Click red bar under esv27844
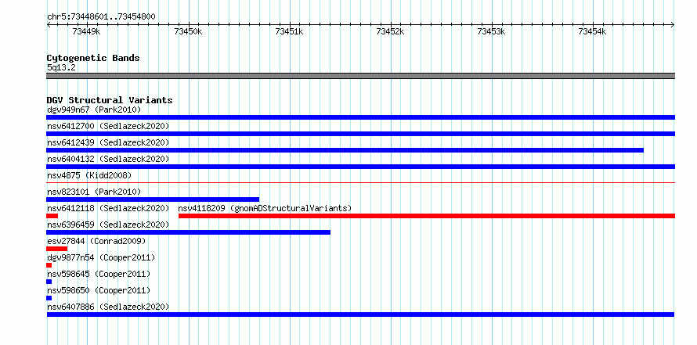The height and width of the screenshot is (345, 697). 57,249
